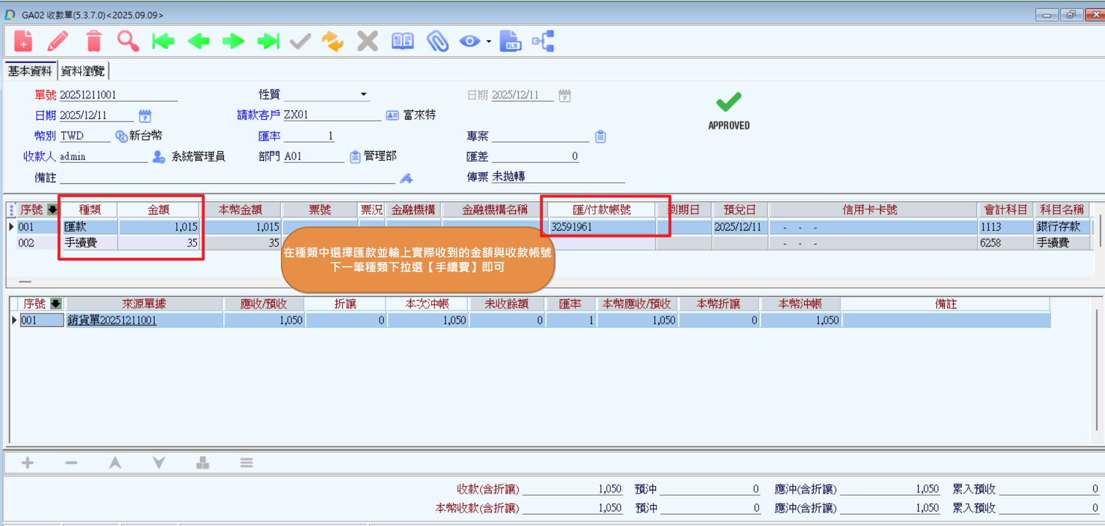1105x526 pixels.
Task: Click the minus remove row button
Action: pos(71,463)
